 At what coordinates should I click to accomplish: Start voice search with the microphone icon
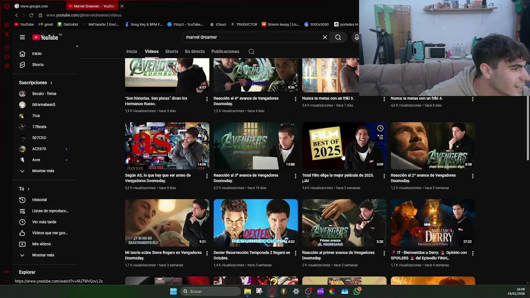[x=357, y=37]
